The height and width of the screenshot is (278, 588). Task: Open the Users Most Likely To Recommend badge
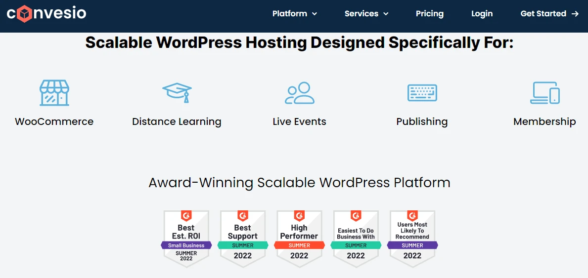(x=412, y=238)
